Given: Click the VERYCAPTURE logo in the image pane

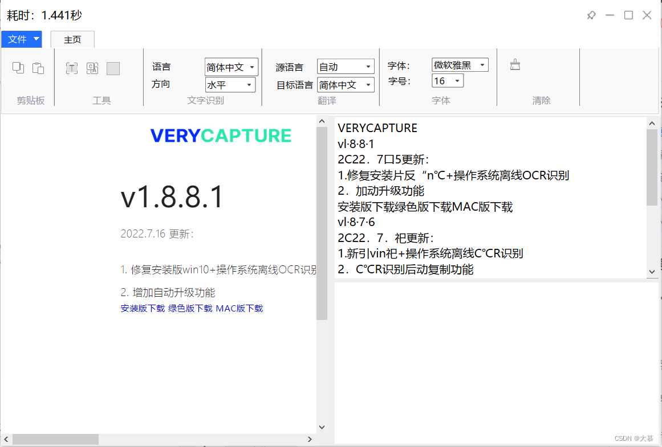Looking at the screenshot, I should click(x=221, y=136).
